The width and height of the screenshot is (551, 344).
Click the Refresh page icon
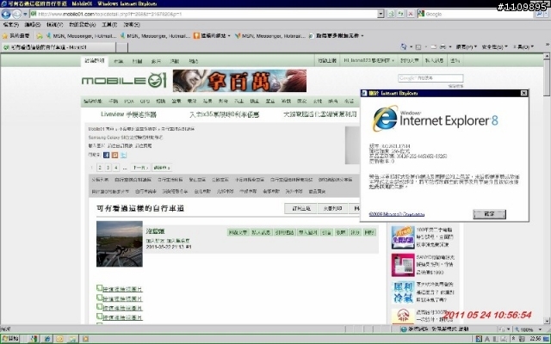click(x=400, y=14)
